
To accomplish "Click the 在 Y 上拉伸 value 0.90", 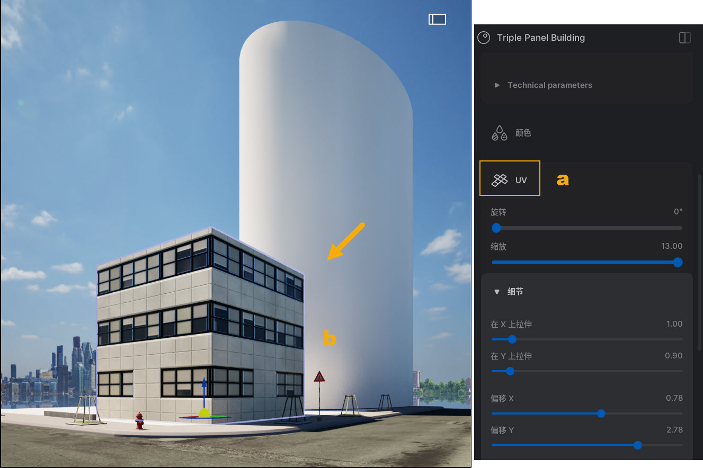I will (x=674, y=356).
